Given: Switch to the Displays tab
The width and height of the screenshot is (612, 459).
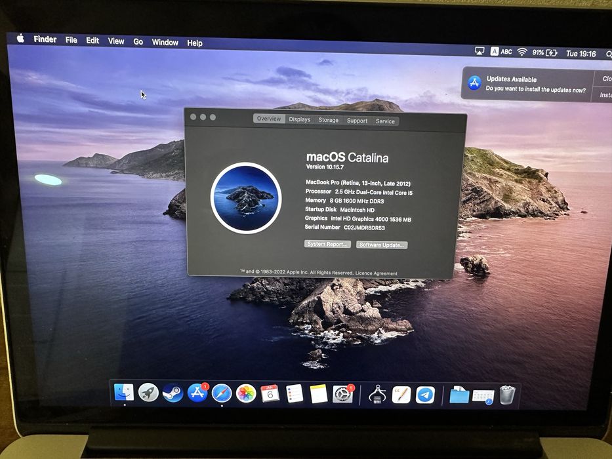Looking at the screenshot, I should point(299,119).
